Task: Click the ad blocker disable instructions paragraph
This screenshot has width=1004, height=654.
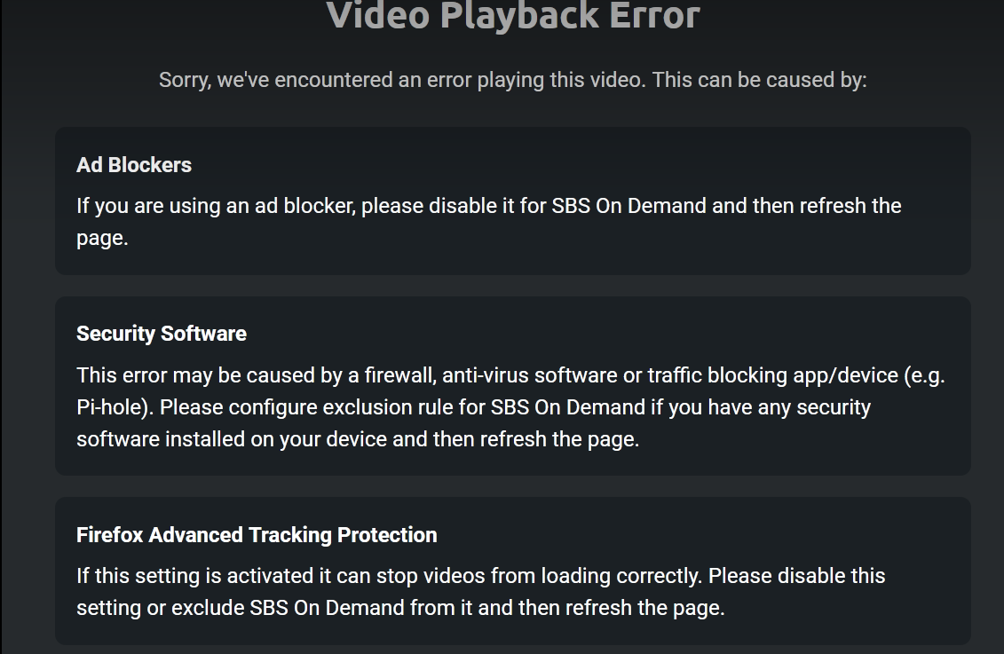Action: pyautogui.click(x=488, y=222)
